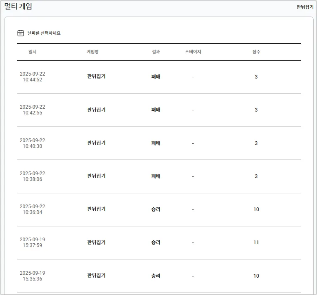The width and height of the screenshot is (317, 295).
Task: Click the 점수 column header
Action: point(256,52)
